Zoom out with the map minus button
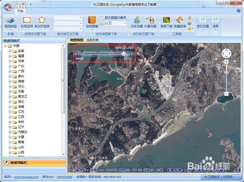Viewport: 244px width, 182px height. 226,94
